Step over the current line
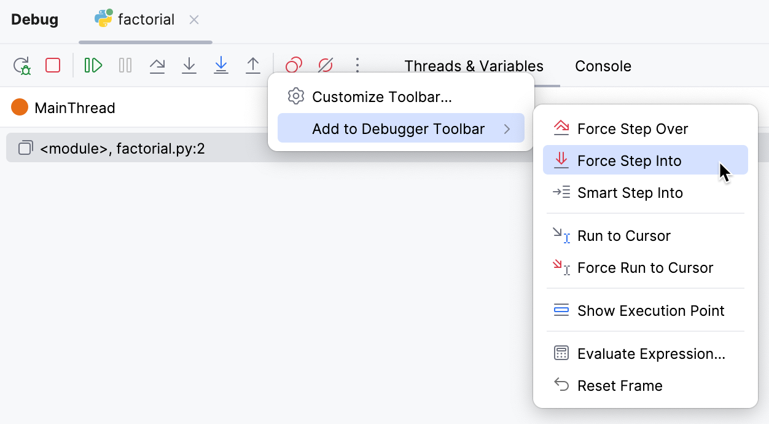Image resolution: width=769 pixels, height=424 pixels. (x=157, y=65)
